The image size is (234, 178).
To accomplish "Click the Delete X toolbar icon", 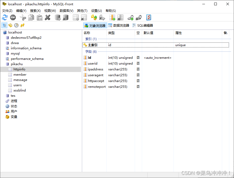I will coord(48,17).
